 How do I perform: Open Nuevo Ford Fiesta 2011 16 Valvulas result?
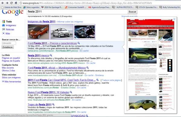pyautogui.click(x=48, y=92)
